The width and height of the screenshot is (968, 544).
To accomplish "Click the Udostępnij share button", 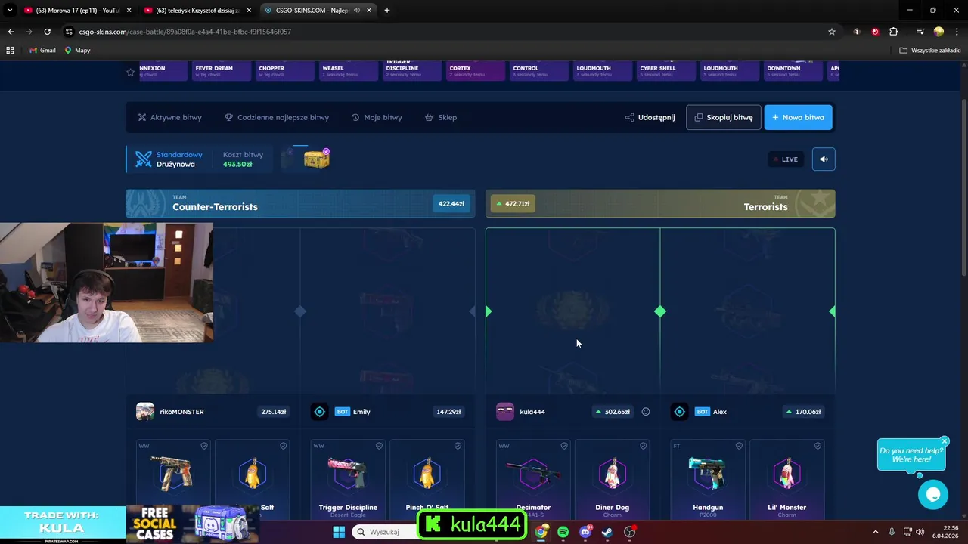I will tap(650, 117).
